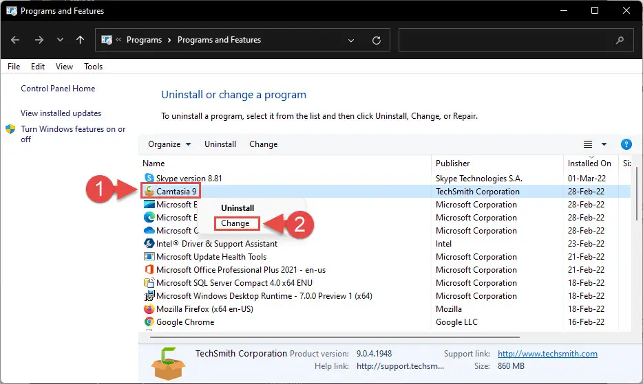Open the recent locations chevron

coord(60,40)
